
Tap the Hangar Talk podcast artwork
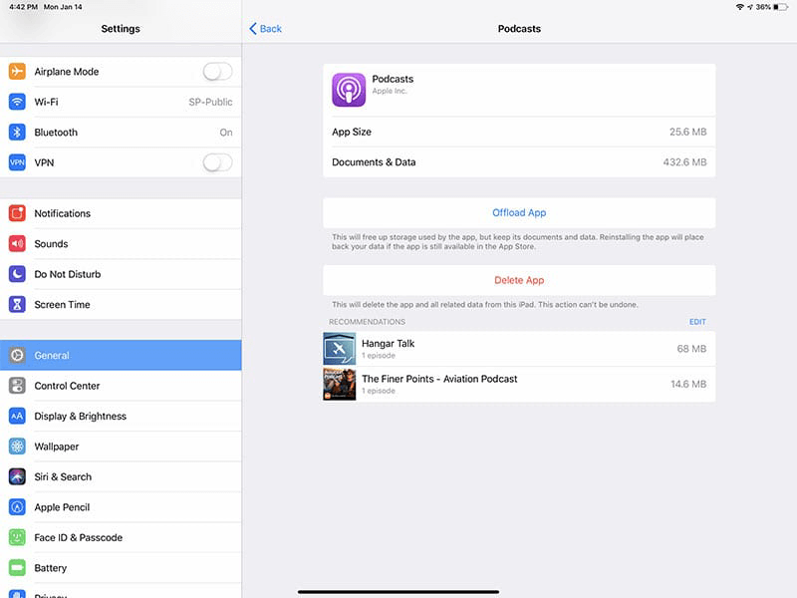(340, 349)
